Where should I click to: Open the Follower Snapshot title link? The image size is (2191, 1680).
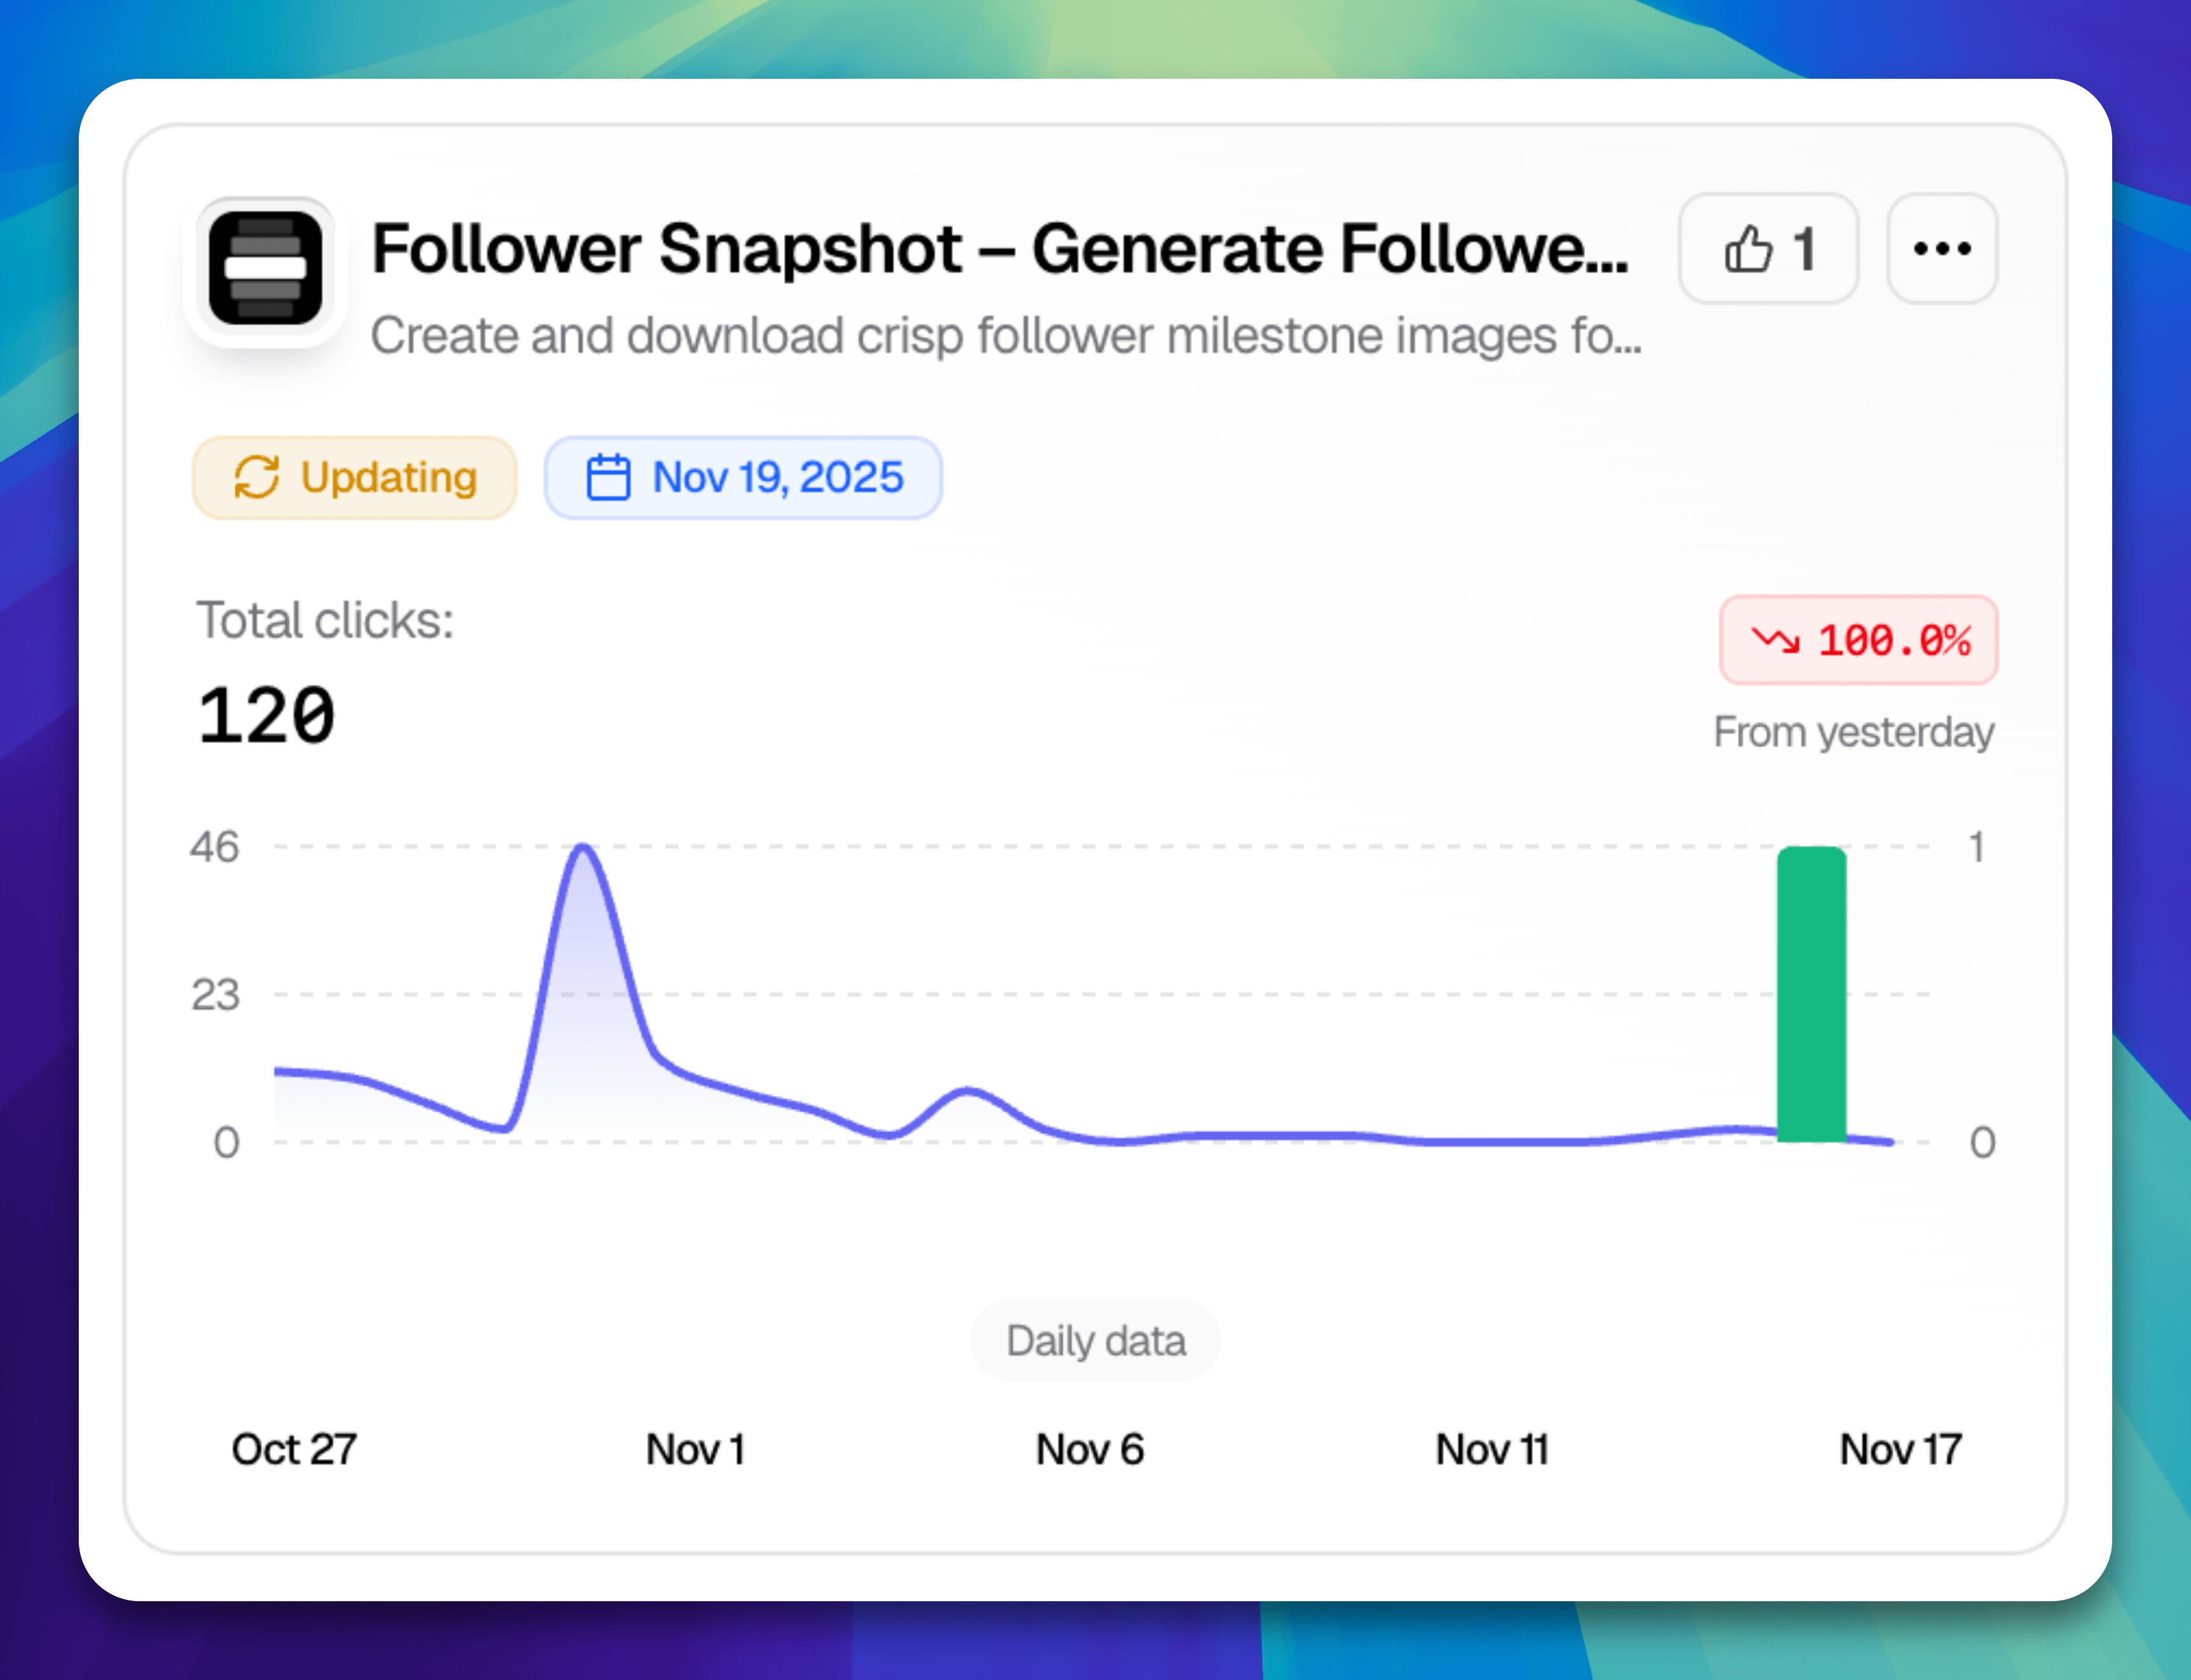tap(999, 249)
